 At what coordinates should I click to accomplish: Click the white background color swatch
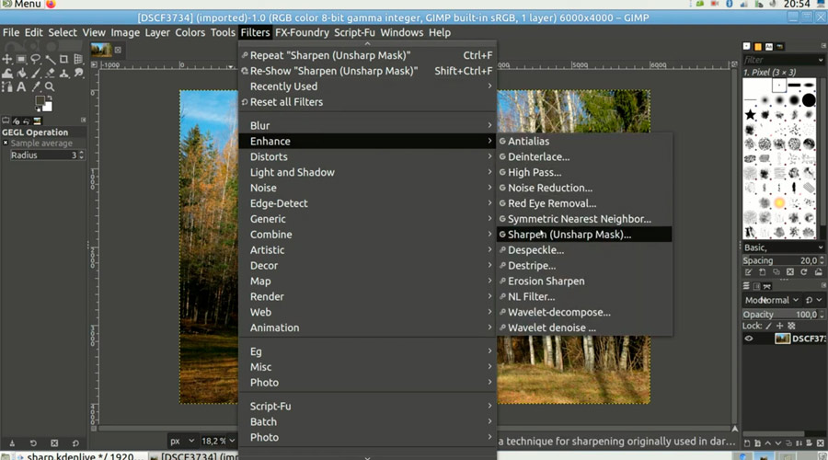48,106
